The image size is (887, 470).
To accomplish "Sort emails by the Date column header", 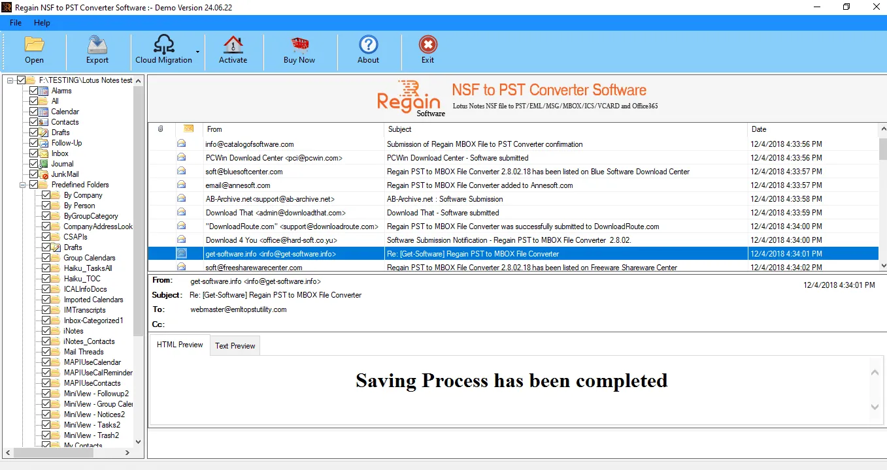I will pos(812,129).
